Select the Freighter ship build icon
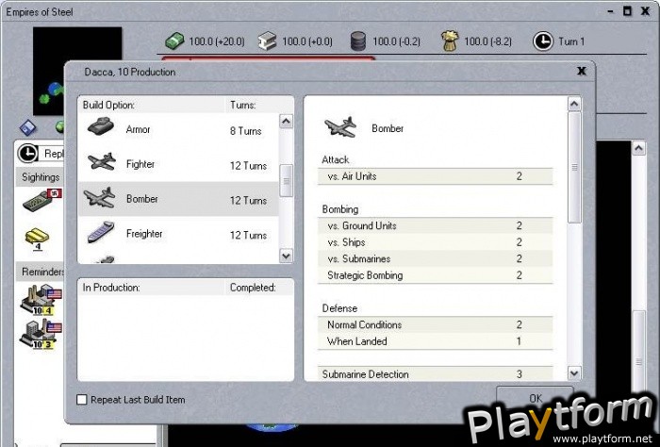Image resolution: width=660 pixels, height=447 pixels. 101,232
